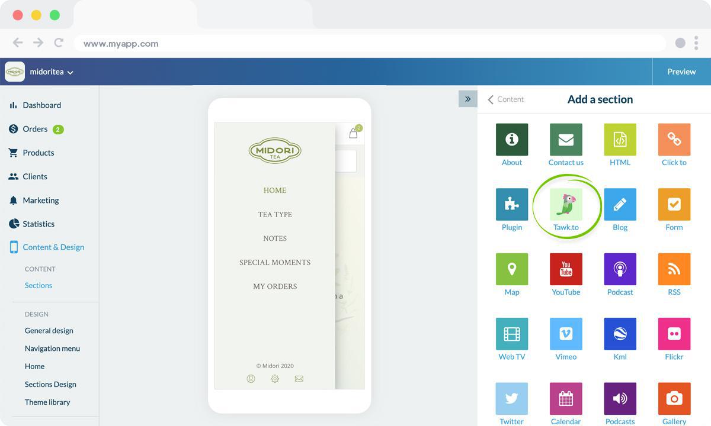This screenshot has width=711, height=426.
Task: Select the Web TV section icon
Action: (x=511, y=334)
